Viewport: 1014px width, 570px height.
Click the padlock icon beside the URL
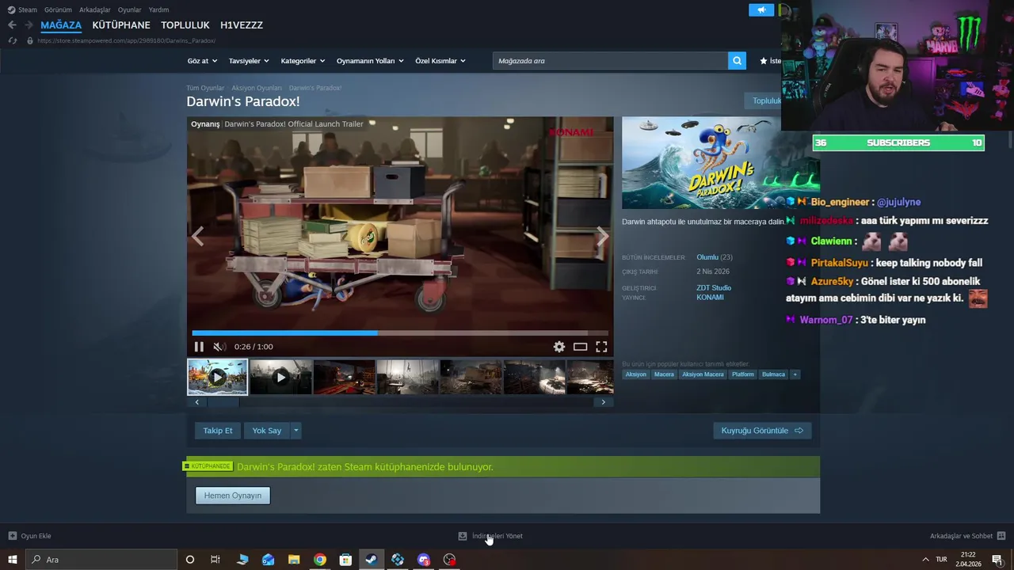pyautogui.click(x=30, y=40)
